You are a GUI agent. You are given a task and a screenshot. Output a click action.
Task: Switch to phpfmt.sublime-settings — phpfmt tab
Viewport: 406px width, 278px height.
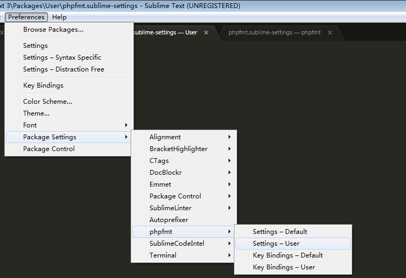[274, 33]
